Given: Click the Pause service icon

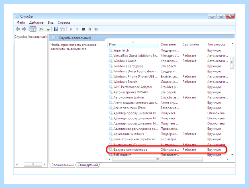Looking at the screenshot, I should [90, 29].
